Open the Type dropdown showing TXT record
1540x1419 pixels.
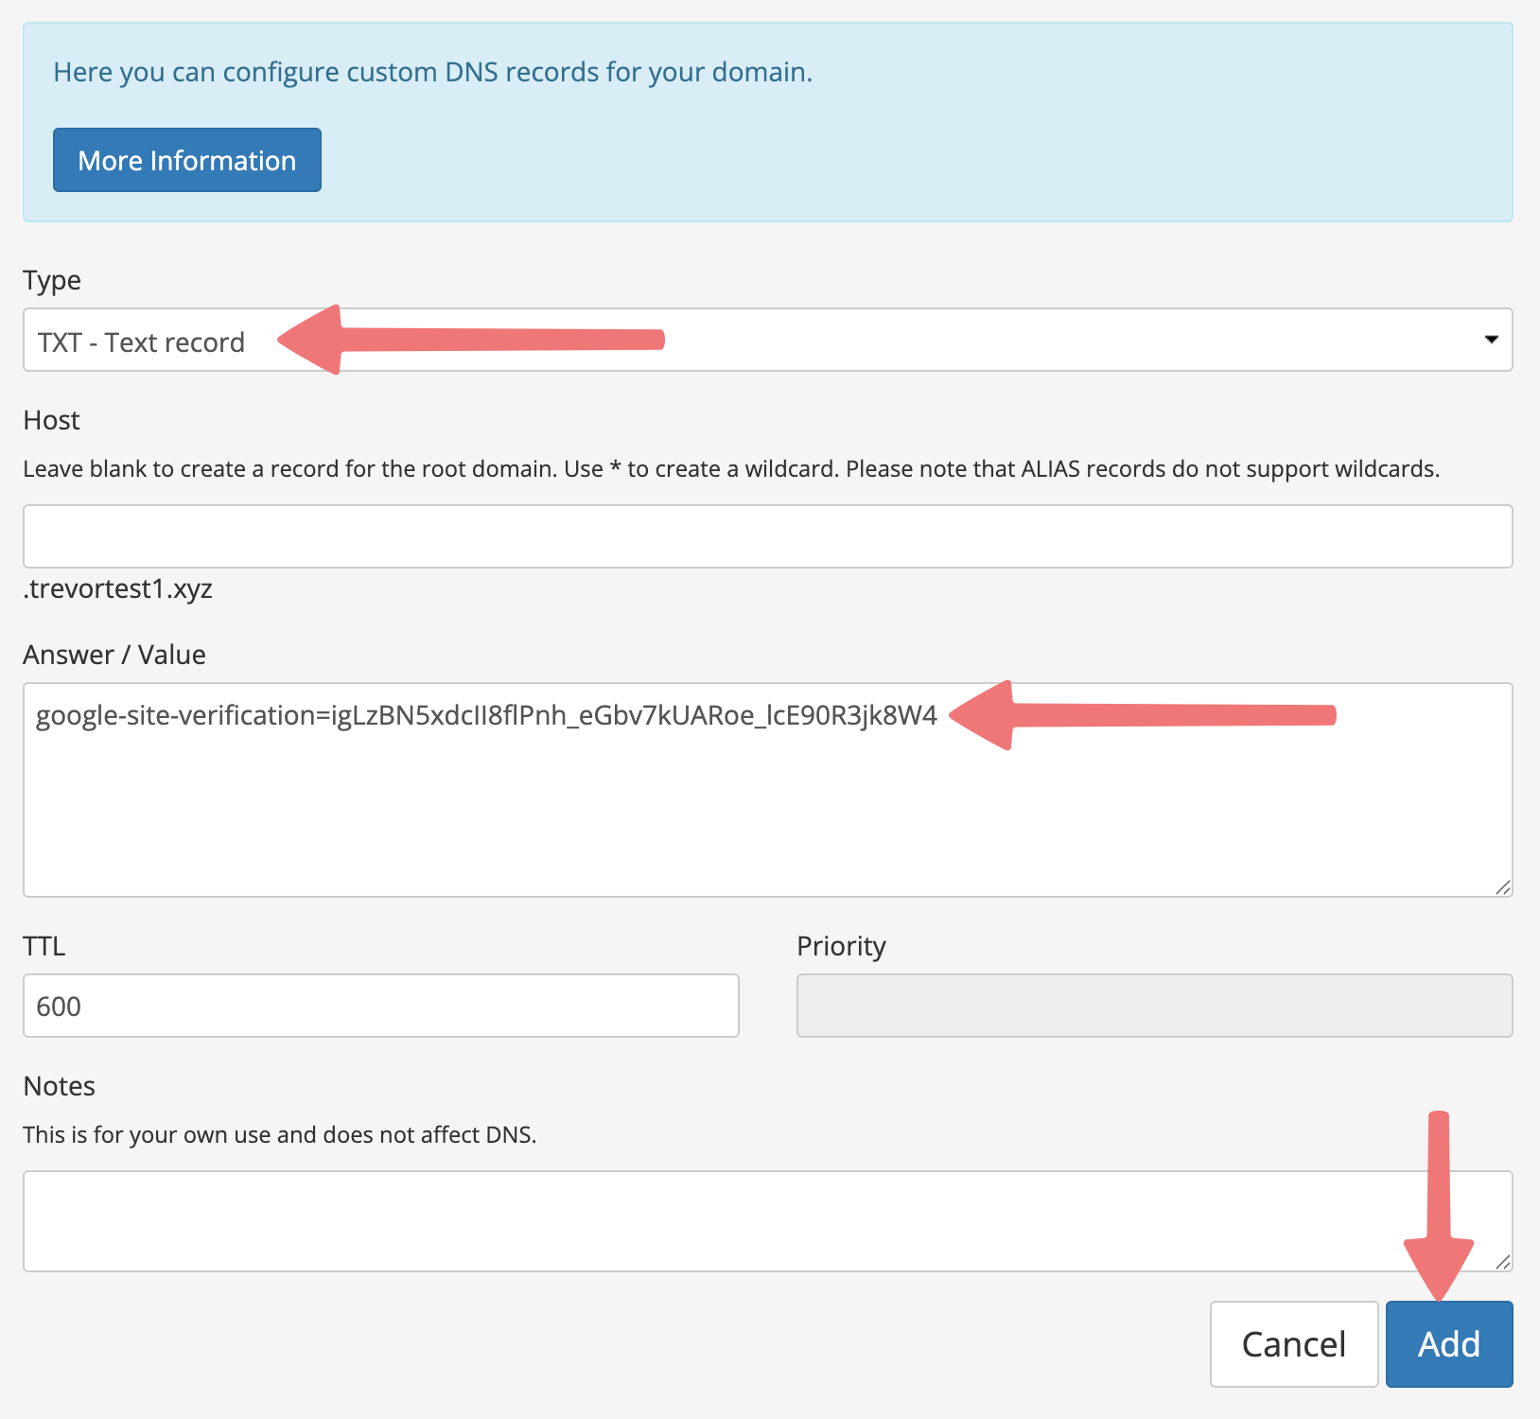(767, 340)
